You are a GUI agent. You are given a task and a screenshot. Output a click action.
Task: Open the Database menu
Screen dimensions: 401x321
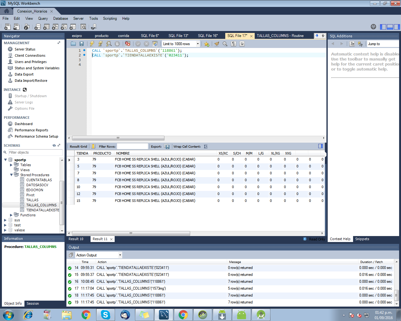pos(60,18)
